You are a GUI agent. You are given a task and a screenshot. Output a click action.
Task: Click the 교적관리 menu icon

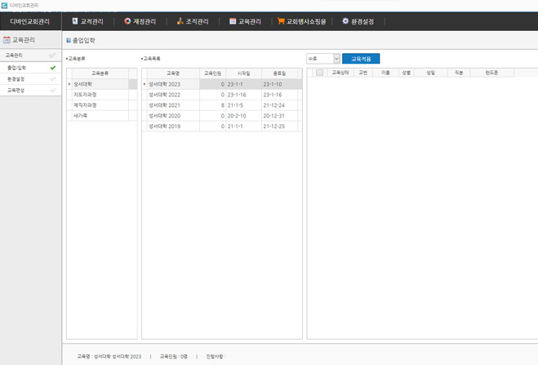coord(75,21)
